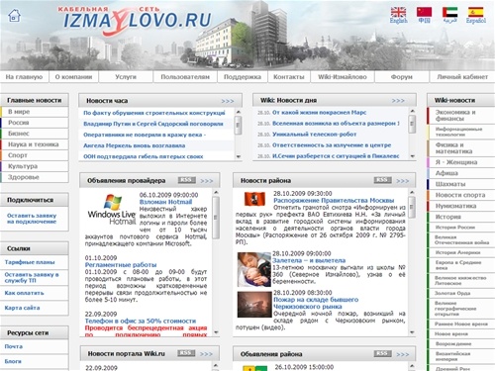Open О компании menu item
Image resolution: width=495 pixels, height=371 pixels.
click(73, 77)
